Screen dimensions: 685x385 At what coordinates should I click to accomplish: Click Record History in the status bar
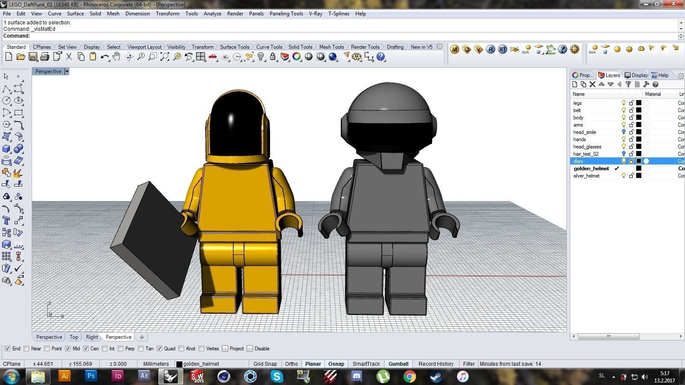tap(436, 364)
